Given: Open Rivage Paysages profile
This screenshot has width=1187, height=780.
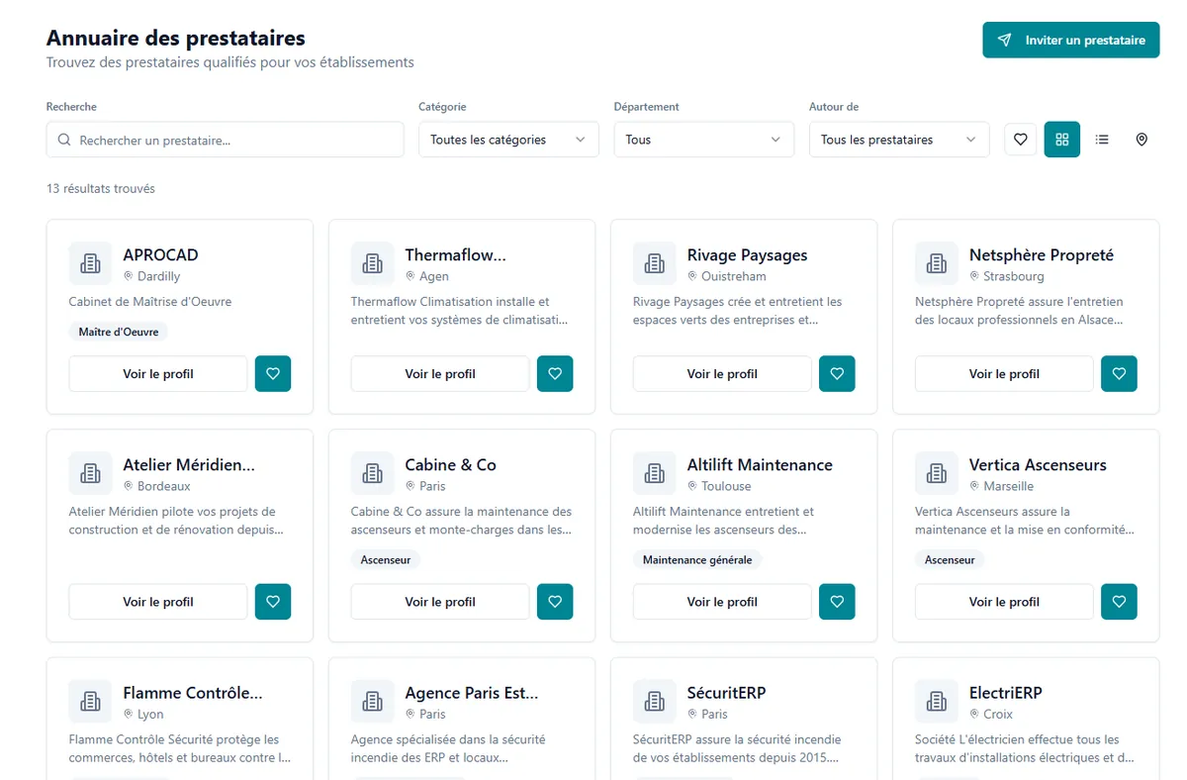Looking at the screenshot, I should (x=722, y=374).
